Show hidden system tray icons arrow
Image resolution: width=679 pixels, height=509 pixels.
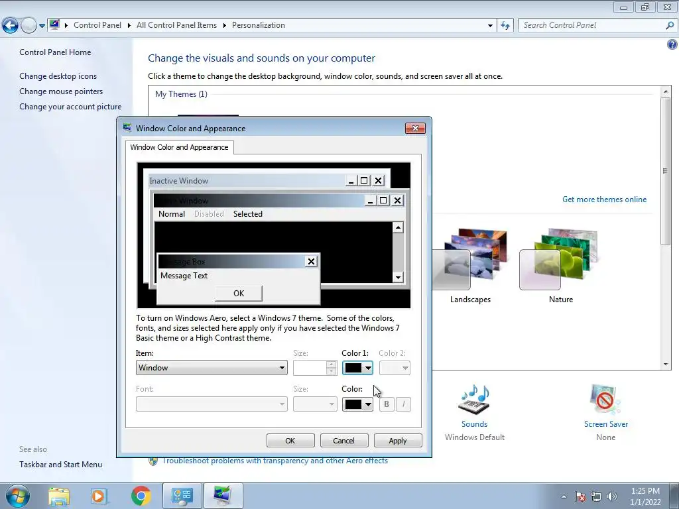coord(564,496)
